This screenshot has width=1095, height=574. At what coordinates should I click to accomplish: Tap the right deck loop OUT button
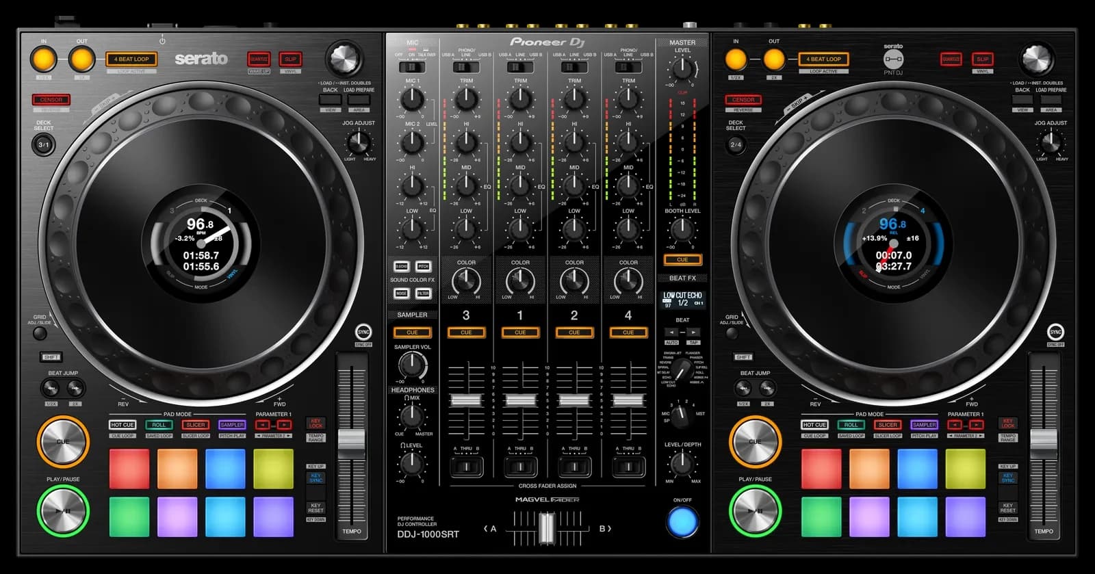pyautogui.click(x=774, y=60)
